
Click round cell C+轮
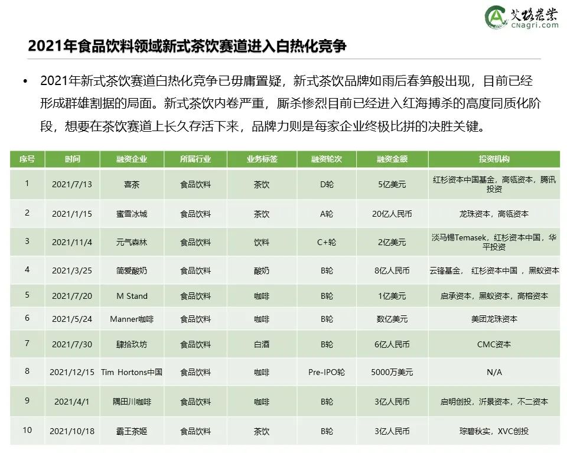pyautogui.click(x=327, y=242)
